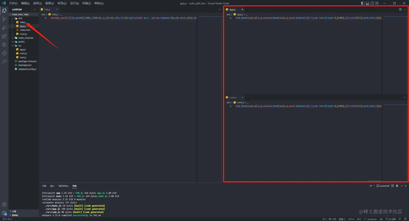
Task: Open notifications bell in status bar
Action: point(405,219)
